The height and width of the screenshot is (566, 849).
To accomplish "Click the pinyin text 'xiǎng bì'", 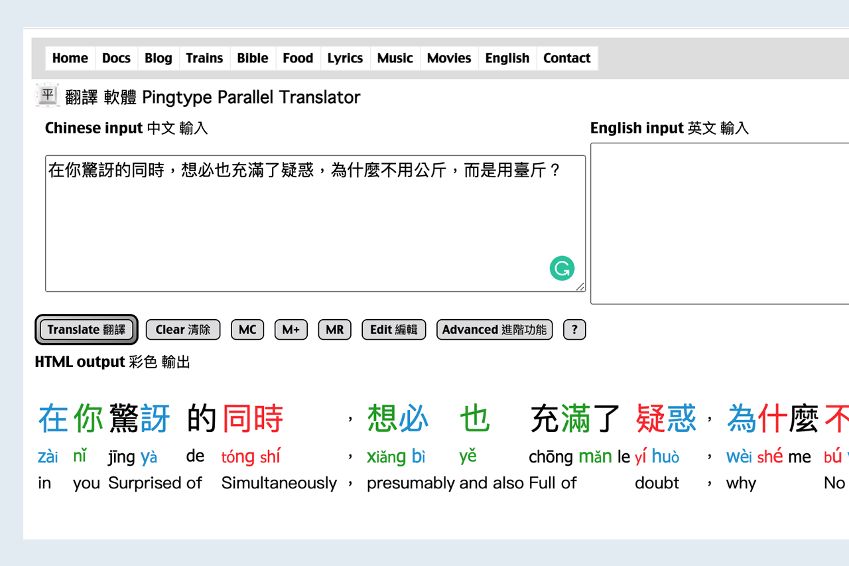I will (396, 457).
